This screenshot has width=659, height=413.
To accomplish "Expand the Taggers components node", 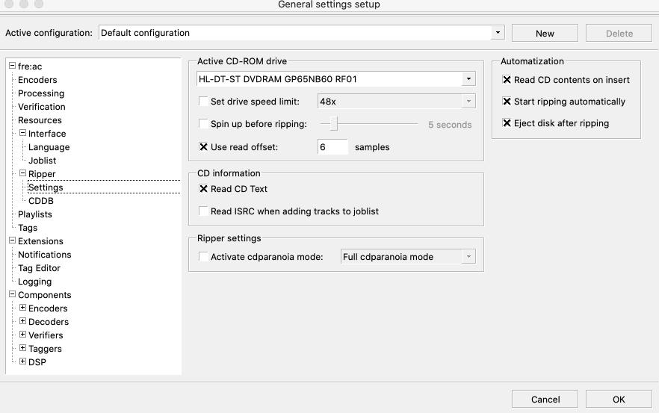I will (22, 349).
